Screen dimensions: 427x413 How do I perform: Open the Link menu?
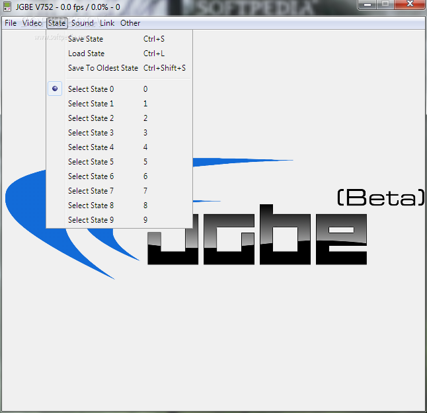(107, 23)
